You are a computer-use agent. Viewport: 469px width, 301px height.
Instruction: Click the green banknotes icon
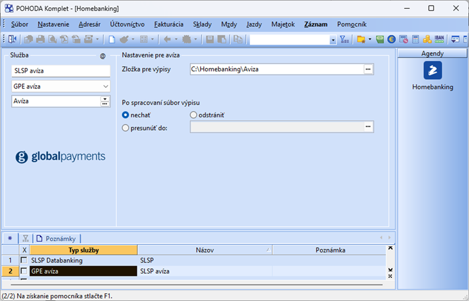click(380, 40)
